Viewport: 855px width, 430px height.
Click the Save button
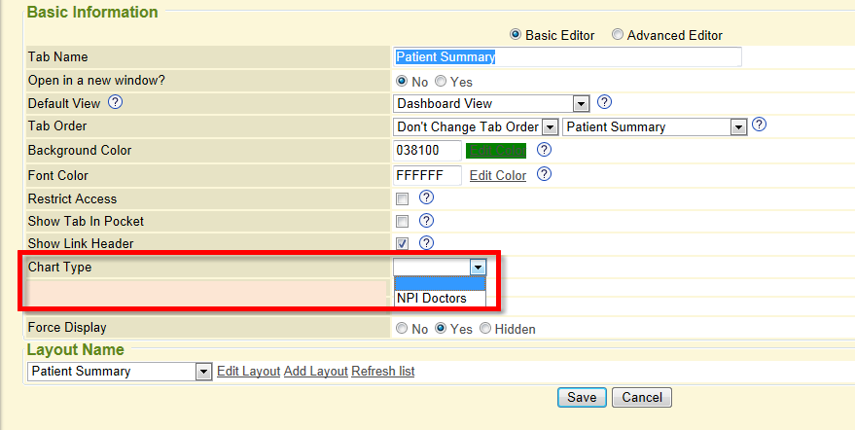[x=582, y=397]
